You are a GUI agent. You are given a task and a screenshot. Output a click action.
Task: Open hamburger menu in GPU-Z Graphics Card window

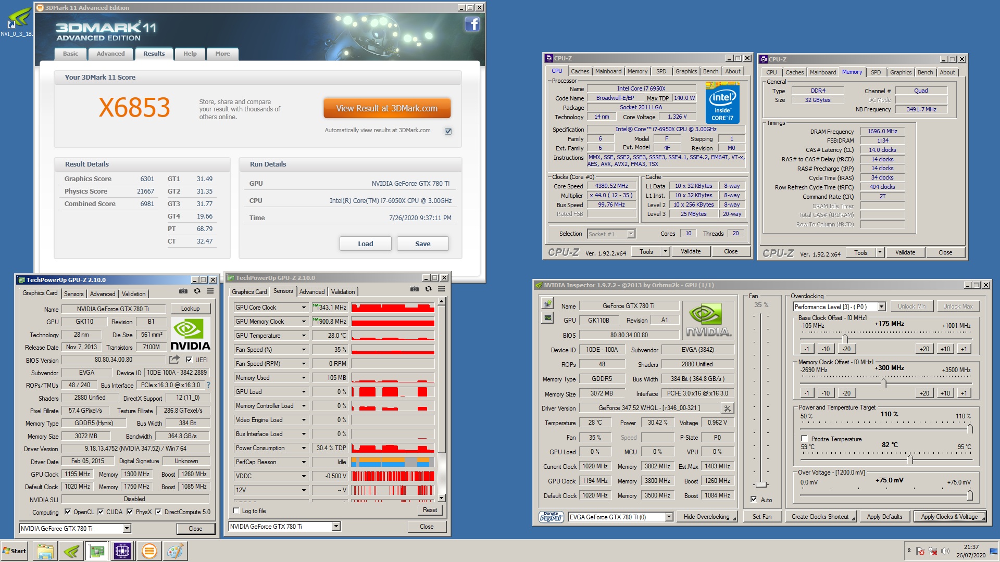210,291
